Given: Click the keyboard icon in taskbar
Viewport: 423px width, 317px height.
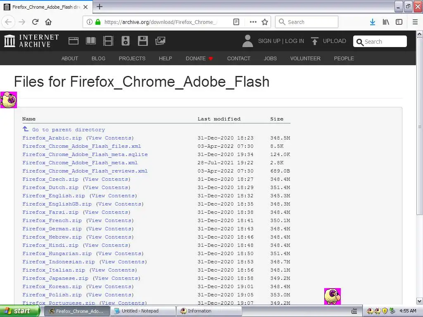Looking at the screenshot, I should 354,311.
